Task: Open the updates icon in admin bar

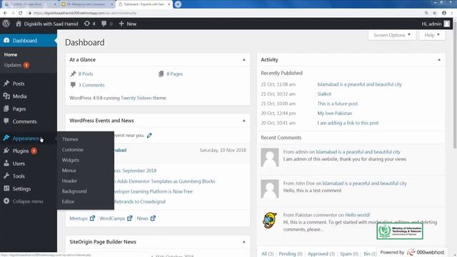Action: 87,24
